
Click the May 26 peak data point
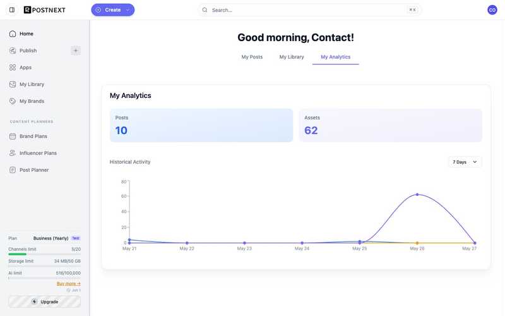tap(417, 195)
